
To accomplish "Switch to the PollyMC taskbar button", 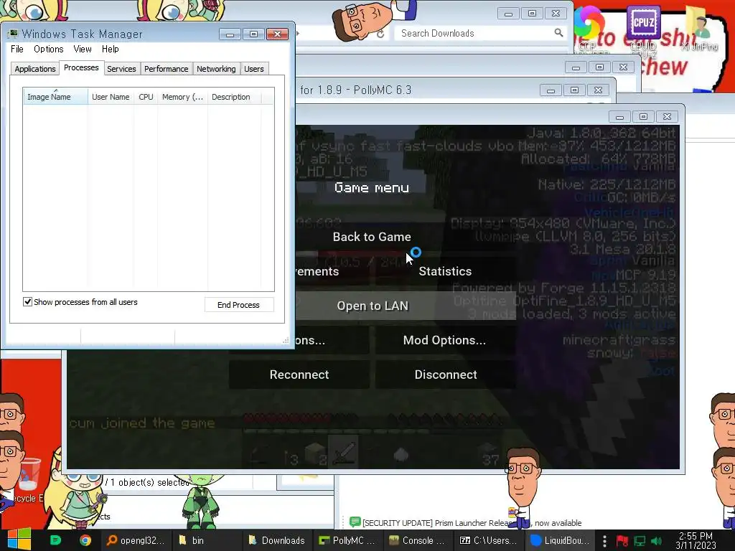I will [x=347, y=540].
